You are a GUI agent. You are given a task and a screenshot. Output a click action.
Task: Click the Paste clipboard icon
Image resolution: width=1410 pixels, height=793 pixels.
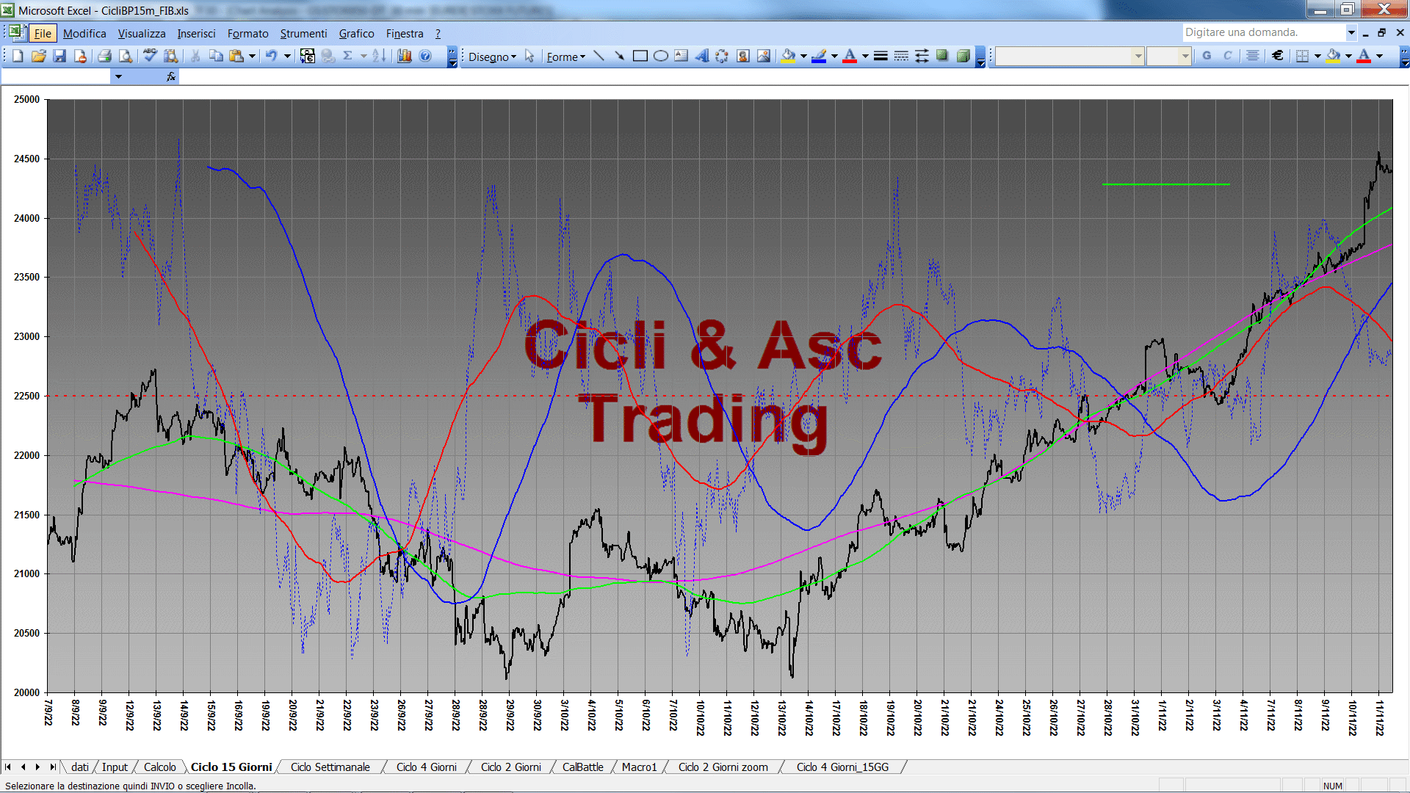point(236,56)
